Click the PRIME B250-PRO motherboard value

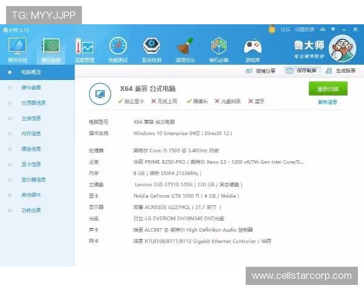(218, 162)
